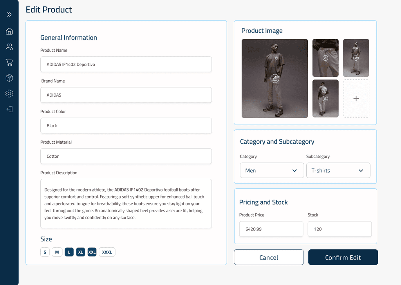
Task: Open the settings gear icon in sidebar
Action: tap(9, 94)
